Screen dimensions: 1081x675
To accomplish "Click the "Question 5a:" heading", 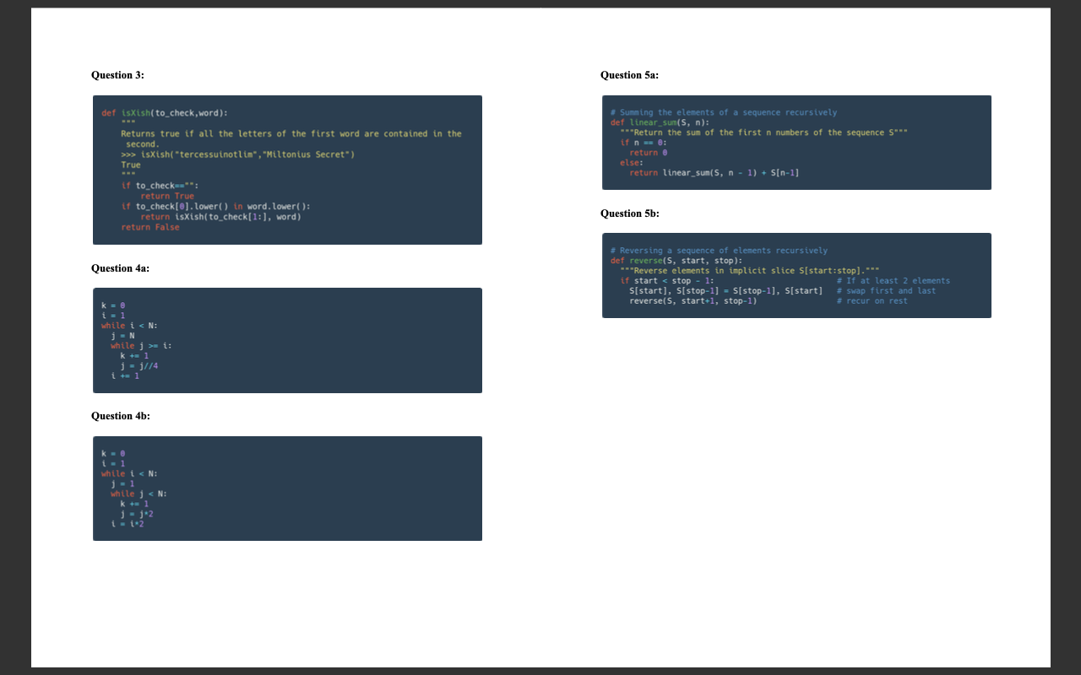I will (629, 75).
